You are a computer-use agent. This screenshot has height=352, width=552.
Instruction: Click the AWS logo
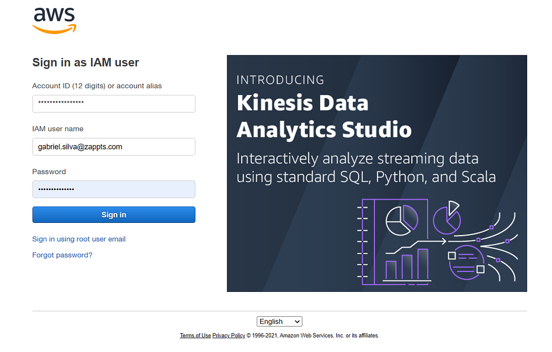click(x=54, y=20)
